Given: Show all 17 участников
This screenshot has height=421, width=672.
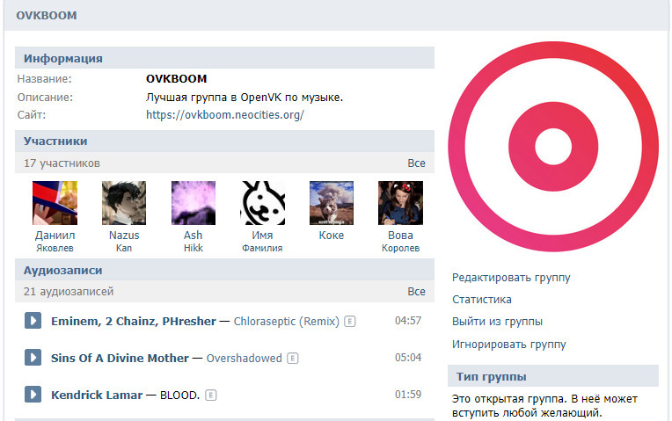Looking at the screenshot, I should pyautogui.click(x=416, y=163).
